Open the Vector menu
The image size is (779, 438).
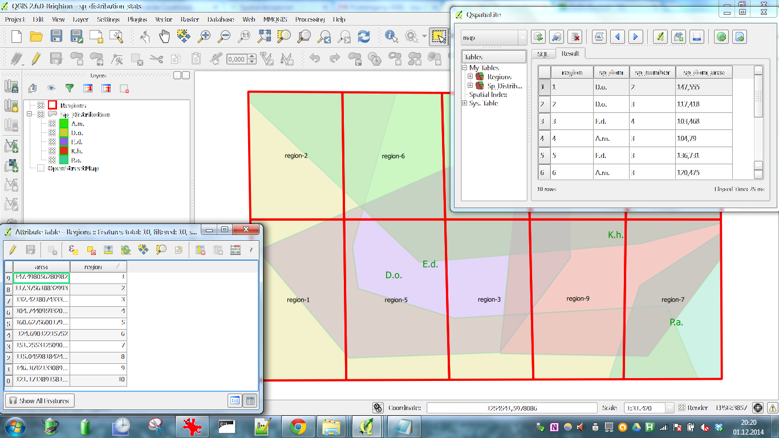tap(164, 19)
